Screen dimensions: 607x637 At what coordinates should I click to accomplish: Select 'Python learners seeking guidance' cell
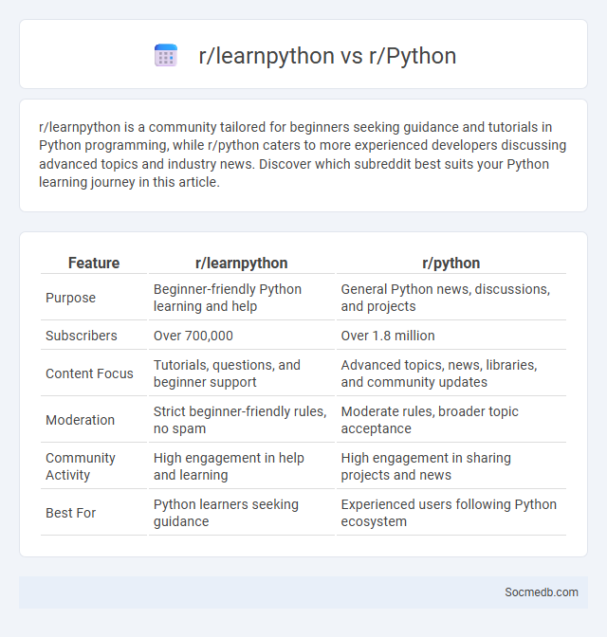point(242,513)
